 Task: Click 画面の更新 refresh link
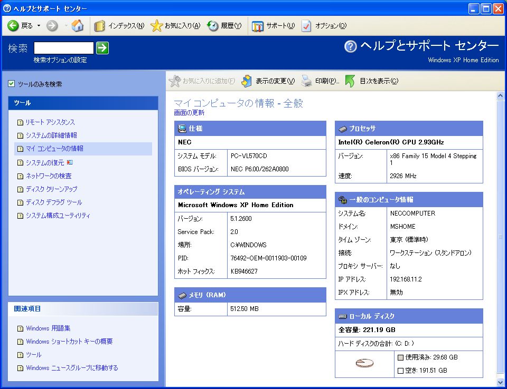189,113
